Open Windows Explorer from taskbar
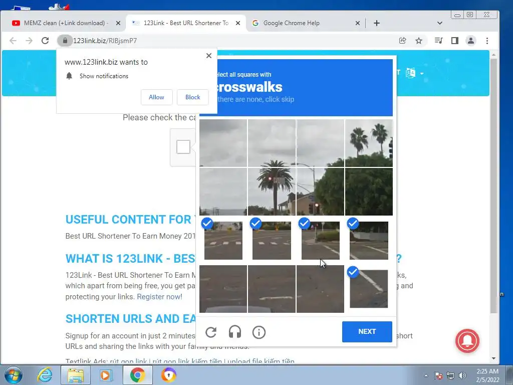Viewport: 513px width, 385px height. pyautogui.click(x=76, y=375)
